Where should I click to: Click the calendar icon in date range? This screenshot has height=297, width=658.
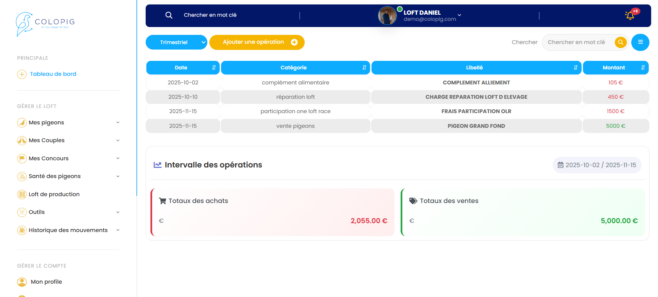tap(560, 165)
